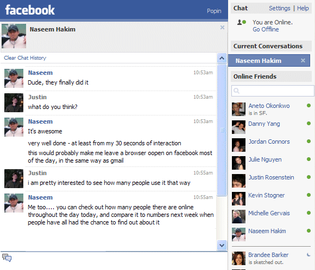Click Justin Rosenstein's avatar thumbnail
Image resolution: width=315 pixels, height=270 pixels.
(238, 181)
